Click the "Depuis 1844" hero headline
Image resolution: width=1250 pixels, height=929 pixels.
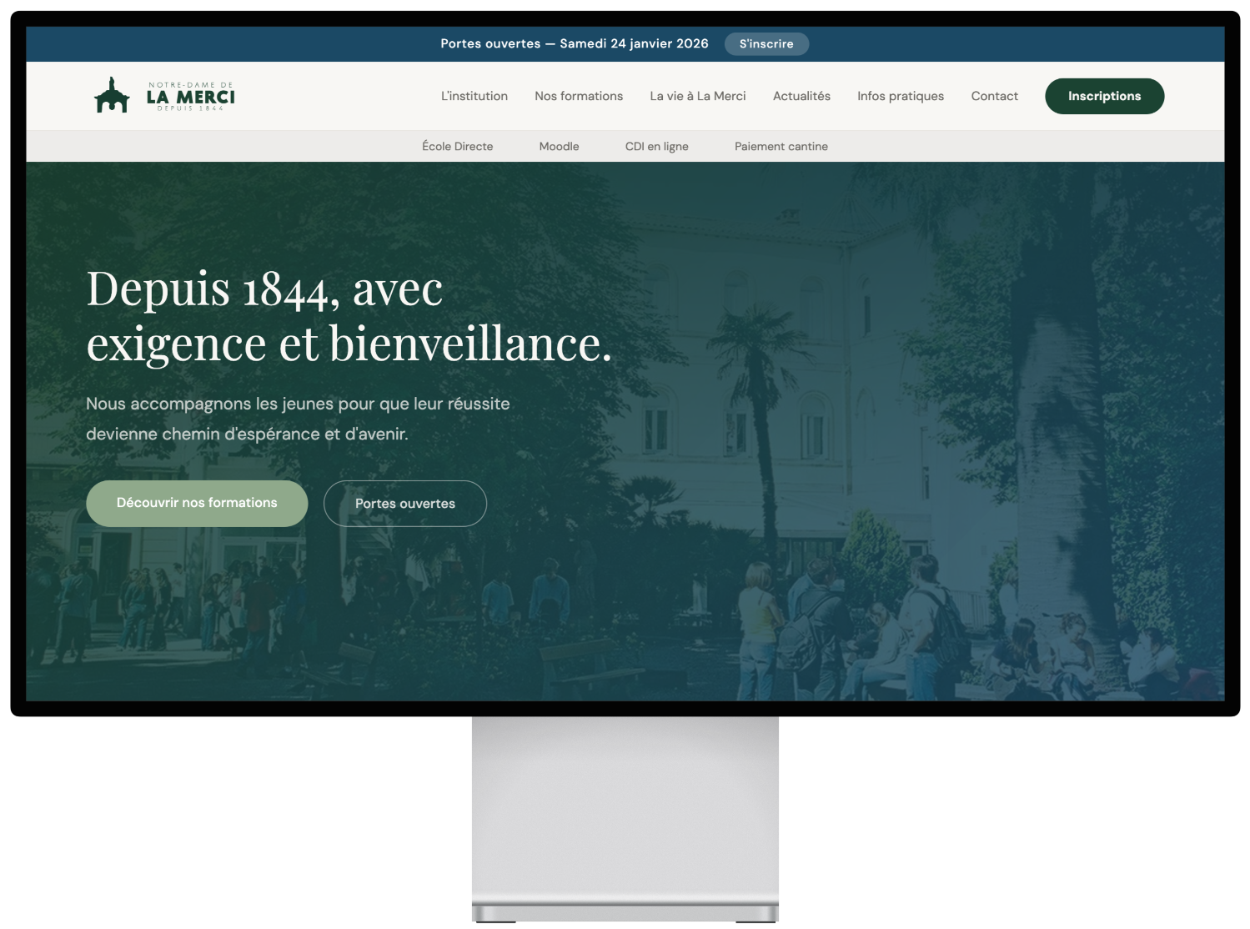pos(349,316)
